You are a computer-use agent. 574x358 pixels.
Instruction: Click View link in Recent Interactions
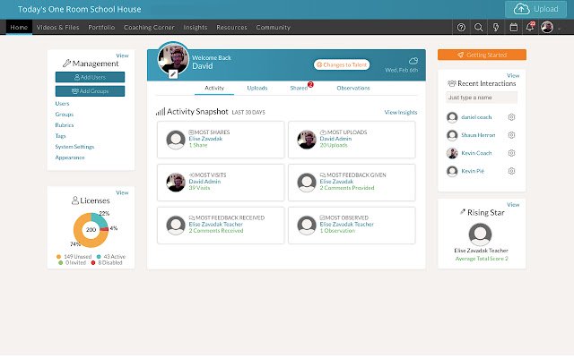point(513,75)
